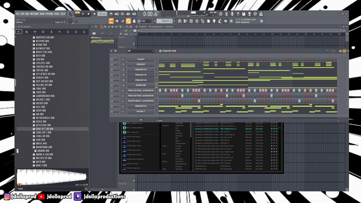Start playback with the play button
Viewport: 361px width, 203px height.
coord(83,14)
